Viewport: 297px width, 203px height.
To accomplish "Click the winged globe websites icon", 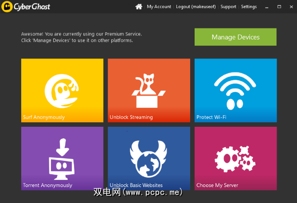I will [148, 158].
